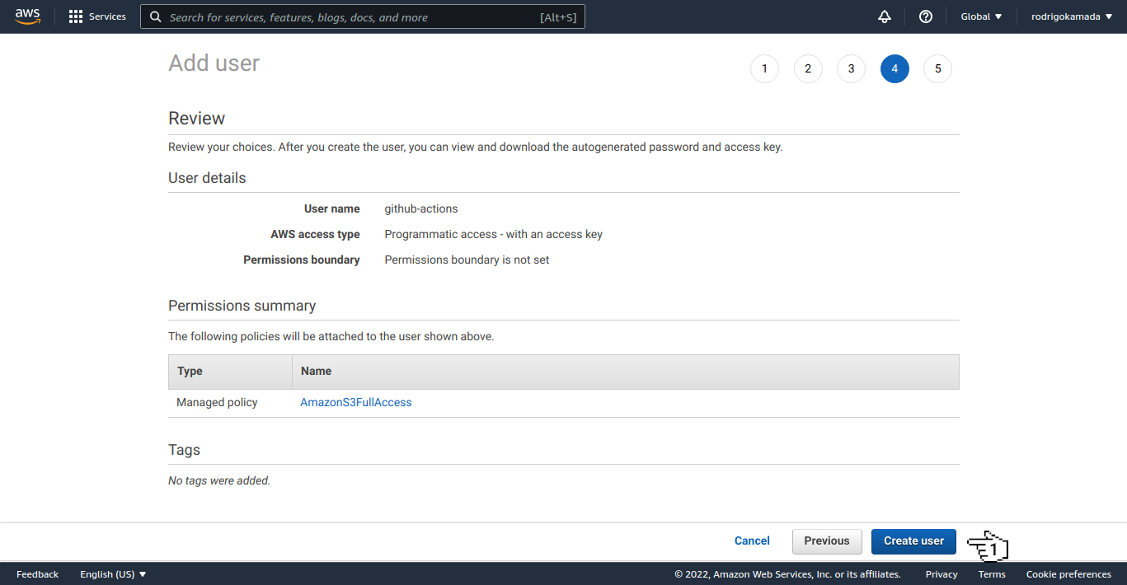The image size is (1127, 585).
Task: Open the AmazonS3FullAccess policy link
Action: [x=355, y=402]
